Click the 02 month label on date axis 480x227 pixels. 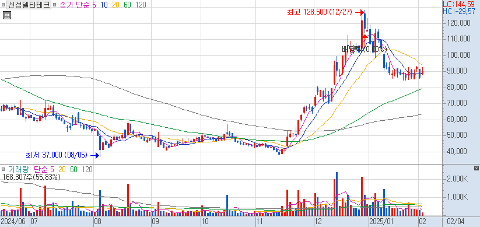click(x=422, y=222)
